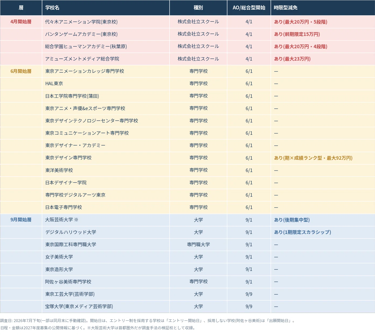Click the 9/9 date in 東京工芸大学 row

pyautogui.click(x=249, y=294)
